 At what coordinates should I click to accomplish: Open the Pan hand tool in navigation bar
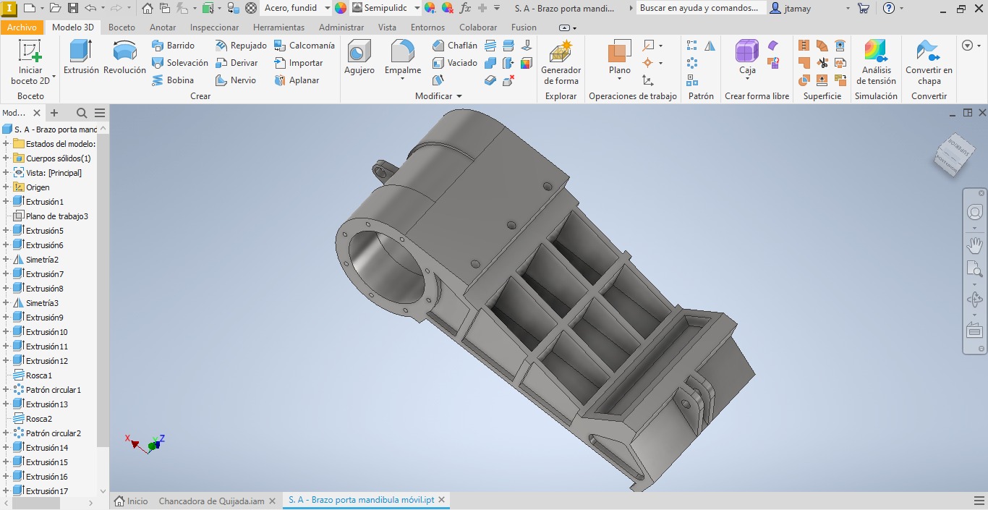click(975, 245)
